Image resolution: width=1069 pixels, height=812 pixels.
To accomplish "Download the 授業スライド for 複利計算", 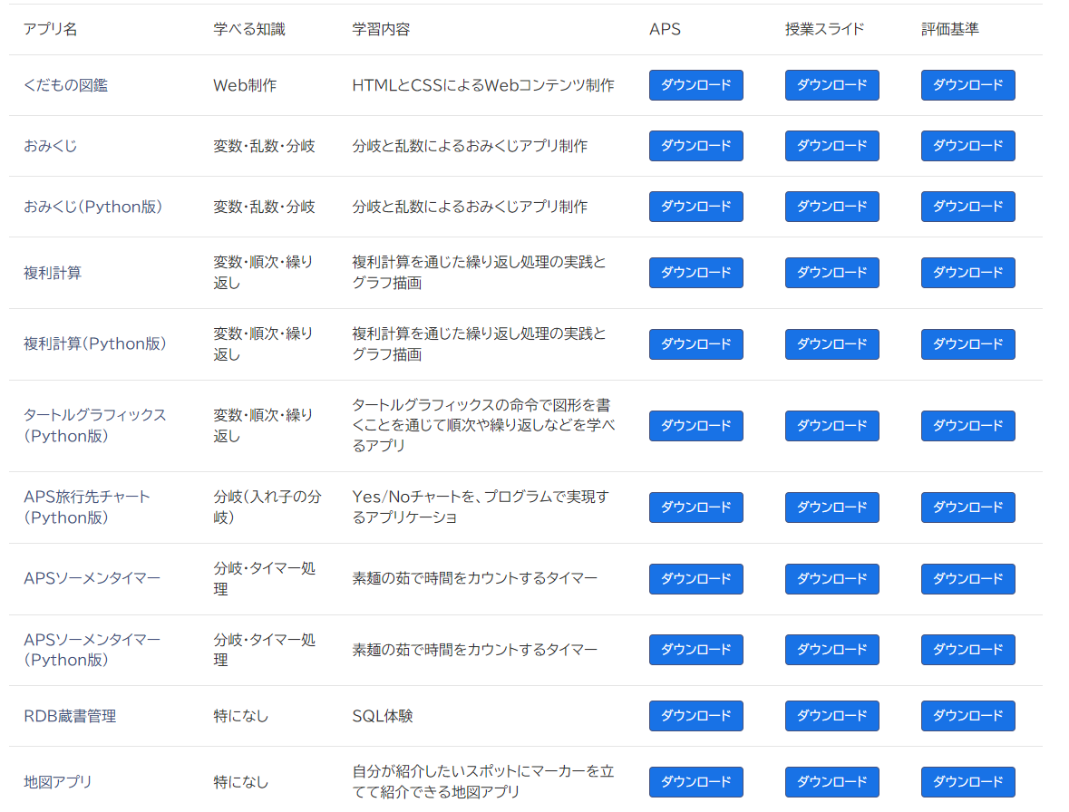I will pyautogui.click(x=831, y=273).
